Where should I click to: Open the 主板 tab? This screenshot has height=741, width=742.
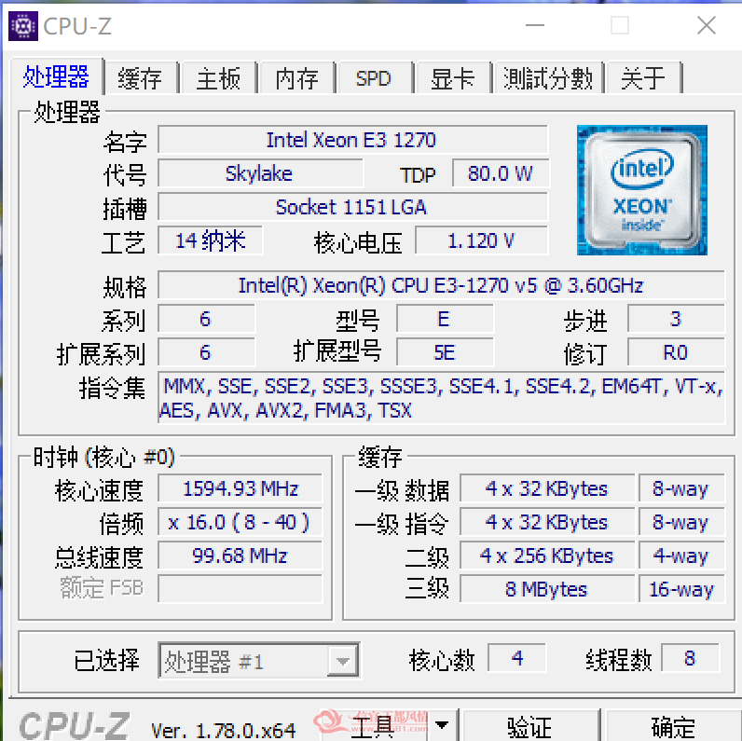(219, 78)
